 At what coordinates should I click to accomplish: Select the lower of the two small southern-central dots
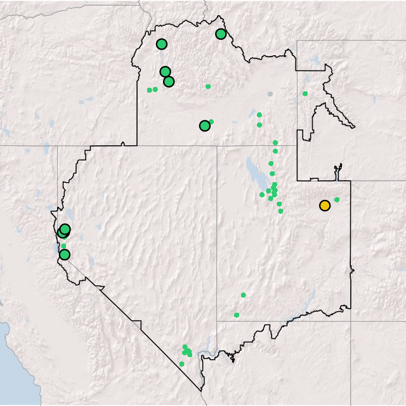pyautogui.click(x=237, y=315)
